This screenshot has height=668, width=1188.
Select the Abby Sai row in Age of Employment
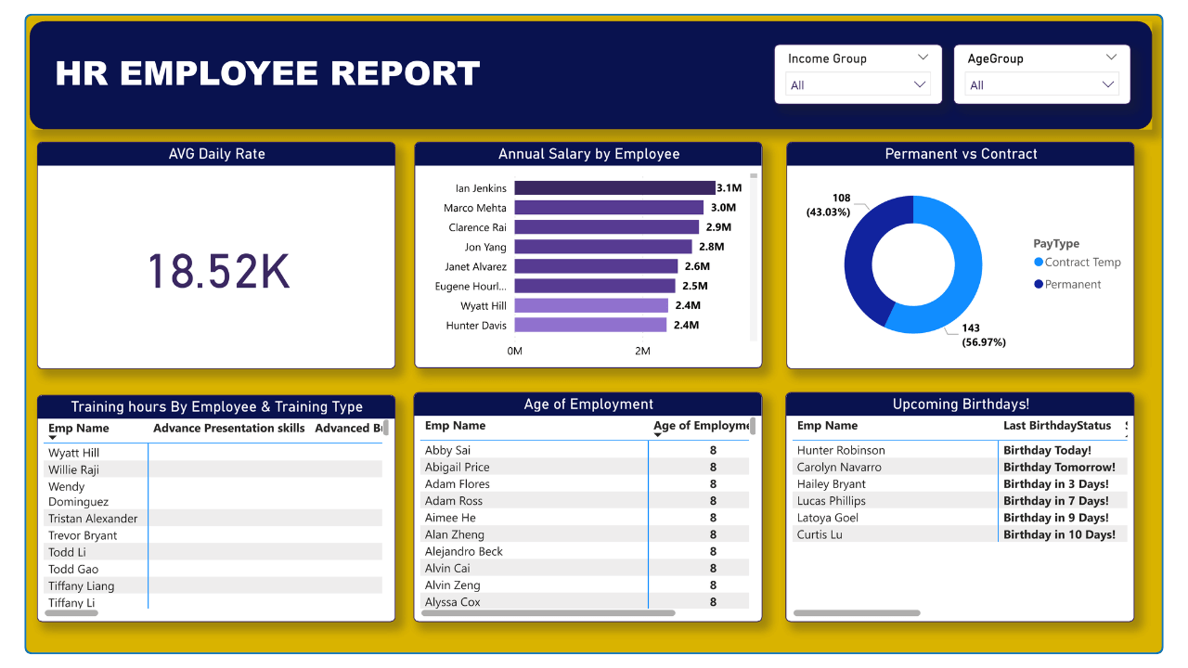(x=447, y=451)
